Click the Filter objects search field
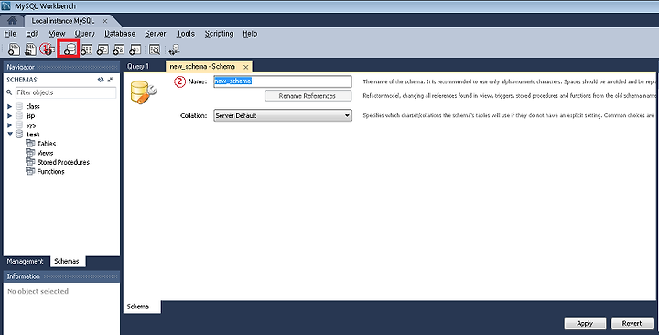The width and height of the screenshot is (659, 335). point(66,92)
